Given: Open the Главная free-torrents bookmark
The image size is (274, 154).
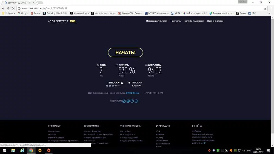Looking at the screenshot, I should [x=221, y=13].
